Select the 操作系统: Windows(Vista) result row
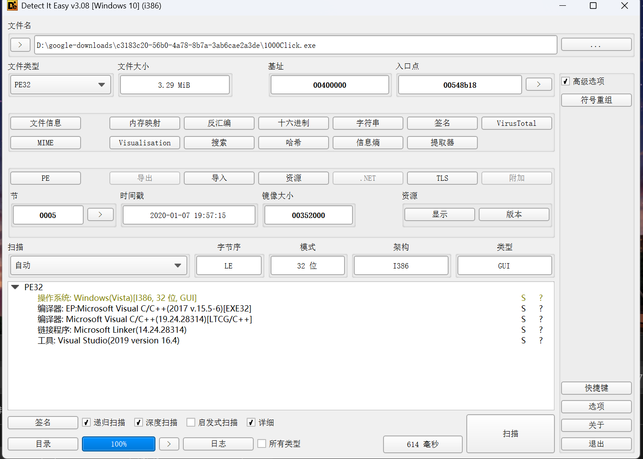643x459 pixels. point(281,298)
